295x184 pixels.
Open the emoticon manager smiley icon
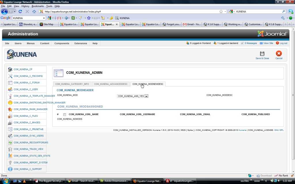click(x=10, y=103)
